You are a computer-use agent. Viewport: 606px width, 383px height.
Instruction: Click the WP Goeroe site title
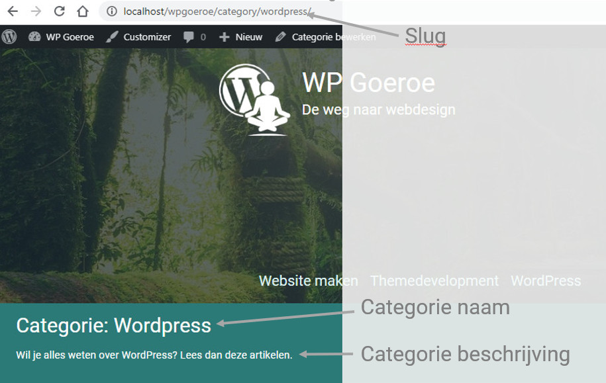pyautogui.click(x=368, y=83)
